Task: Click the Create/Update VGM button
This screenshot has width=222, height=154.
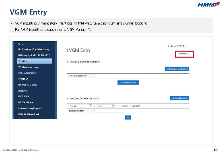Action: 128,82
